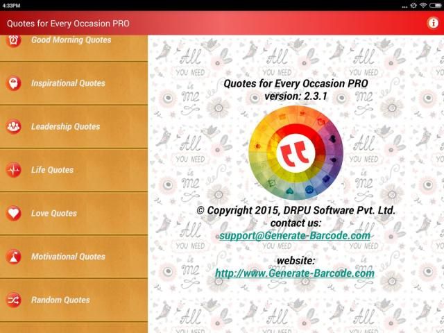Tap the Life Quotes heartbeat icon
The height and width of the screenshot is (333, 444).
point(13,170)
